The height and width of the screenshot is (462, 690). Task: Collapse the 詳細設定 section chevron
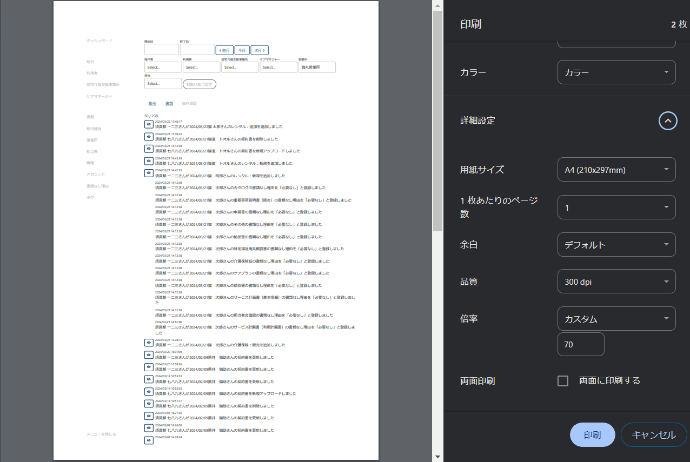click(668, 120)
